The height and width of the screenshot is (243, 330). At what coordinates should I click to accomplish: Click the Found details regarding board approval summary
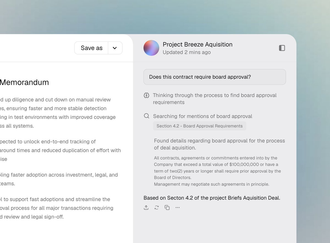click(x=219, y=144)
